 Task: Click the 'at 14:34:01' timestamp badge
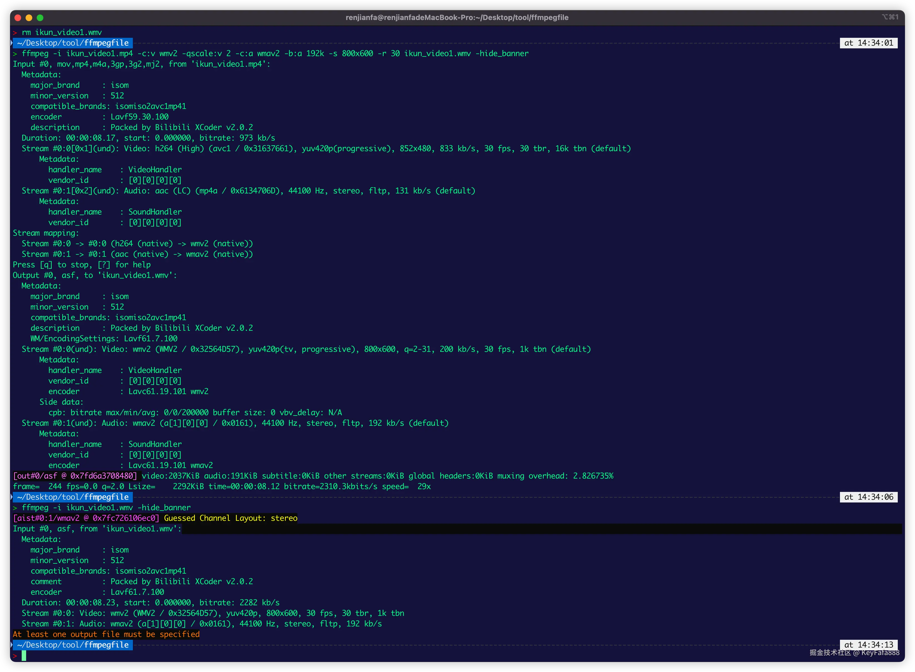pyautogui.click(x=868, y=43)
